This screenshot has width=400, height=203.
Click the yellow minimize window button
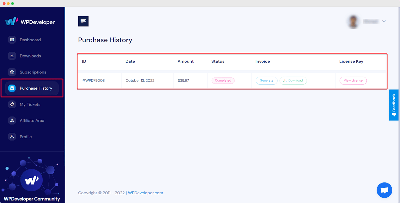click(x=8, y=3)
